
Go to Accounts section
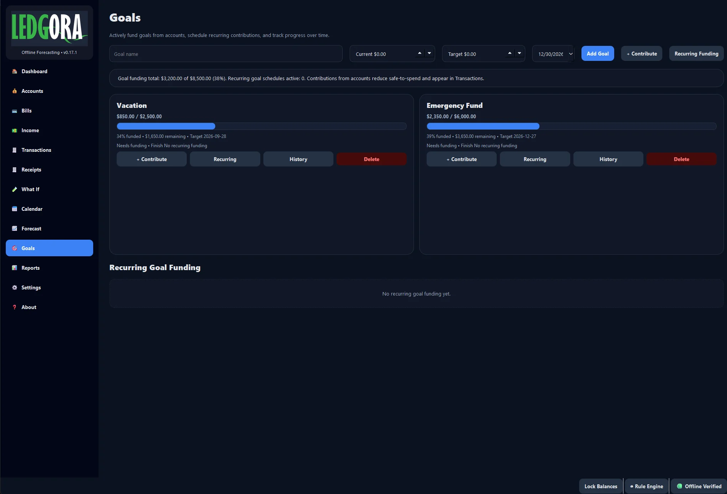49,91
